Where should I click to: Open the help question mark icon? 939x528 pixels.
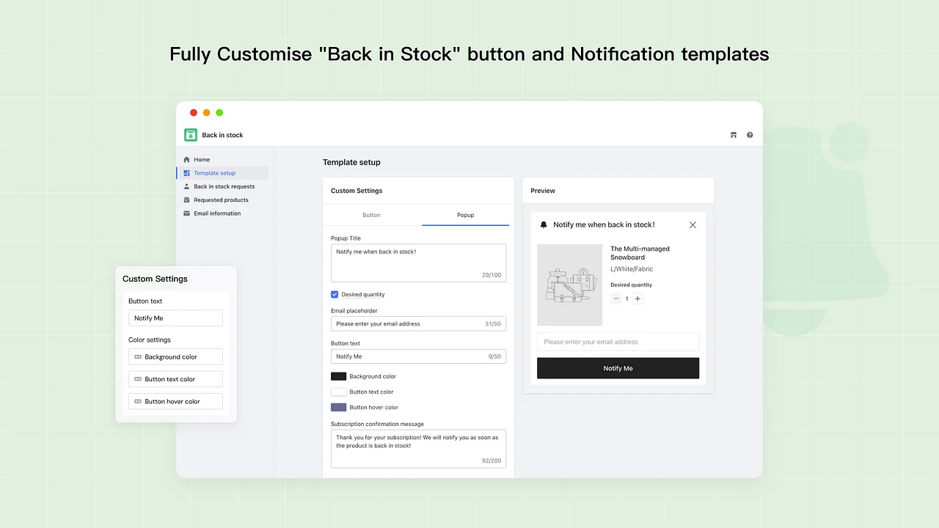click(x=750, y=135)
